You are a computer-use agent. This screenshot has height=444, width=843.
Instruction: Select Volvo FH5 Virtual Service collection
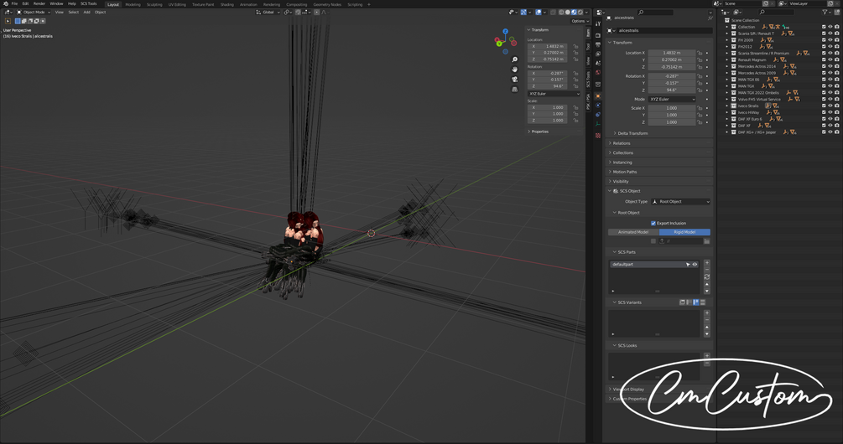(x=758, y=100)
